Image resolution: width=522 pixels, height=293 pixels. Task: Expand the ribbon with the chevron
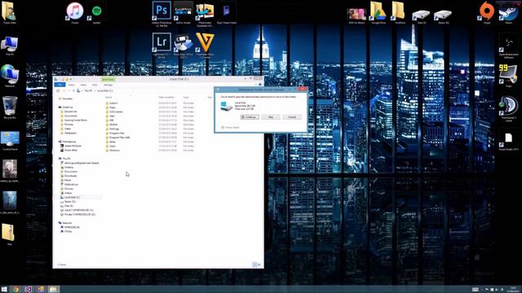255,85
